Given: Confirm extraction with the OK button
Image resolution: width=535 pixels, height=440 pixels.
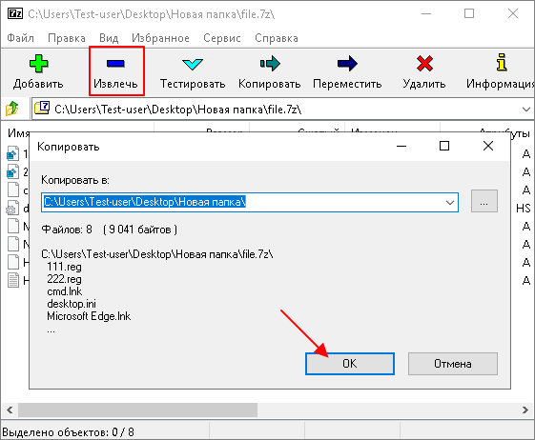Looking at the screenshot, I should coord(350,364).
